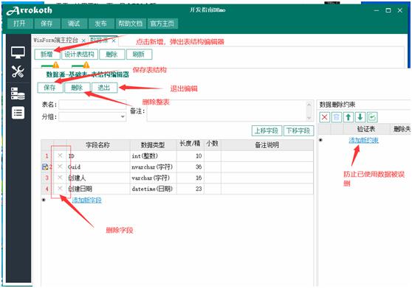Move constraint up with green up arrow
This screenshot has width=412, height=288.
click(349, 117)
